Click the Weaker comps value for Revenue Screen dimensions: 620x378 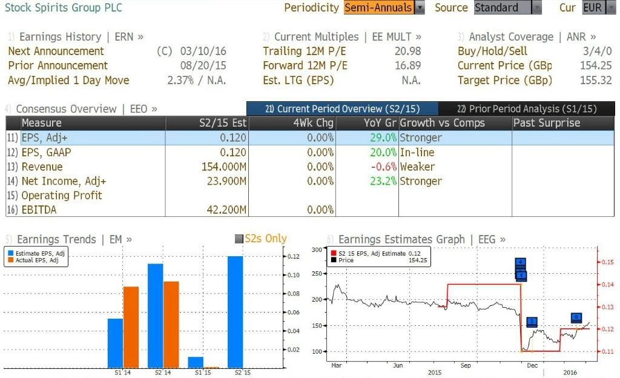pyautogui.click(x=417, y=167)
